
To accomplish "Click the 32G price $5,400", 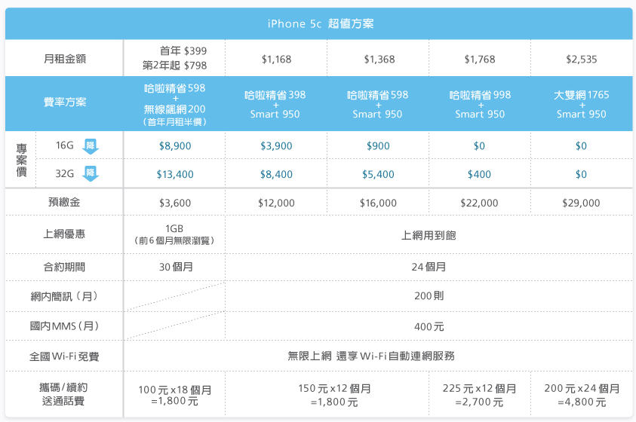I will pyautogui.click(x=378, y=174).
